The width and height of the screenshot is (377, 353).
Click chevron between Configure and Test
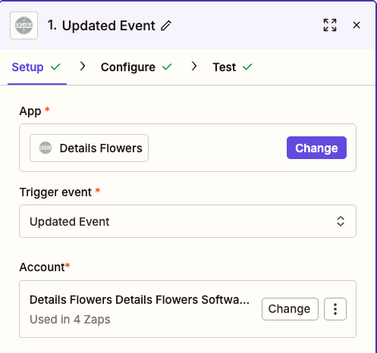click(x=194, y=67)
